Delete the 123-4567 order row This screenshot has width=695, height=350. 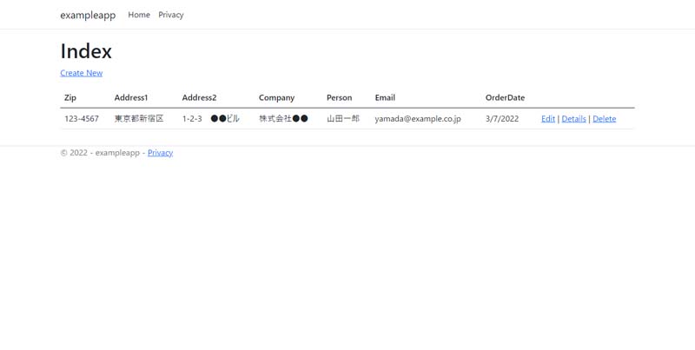coord(604,119)
